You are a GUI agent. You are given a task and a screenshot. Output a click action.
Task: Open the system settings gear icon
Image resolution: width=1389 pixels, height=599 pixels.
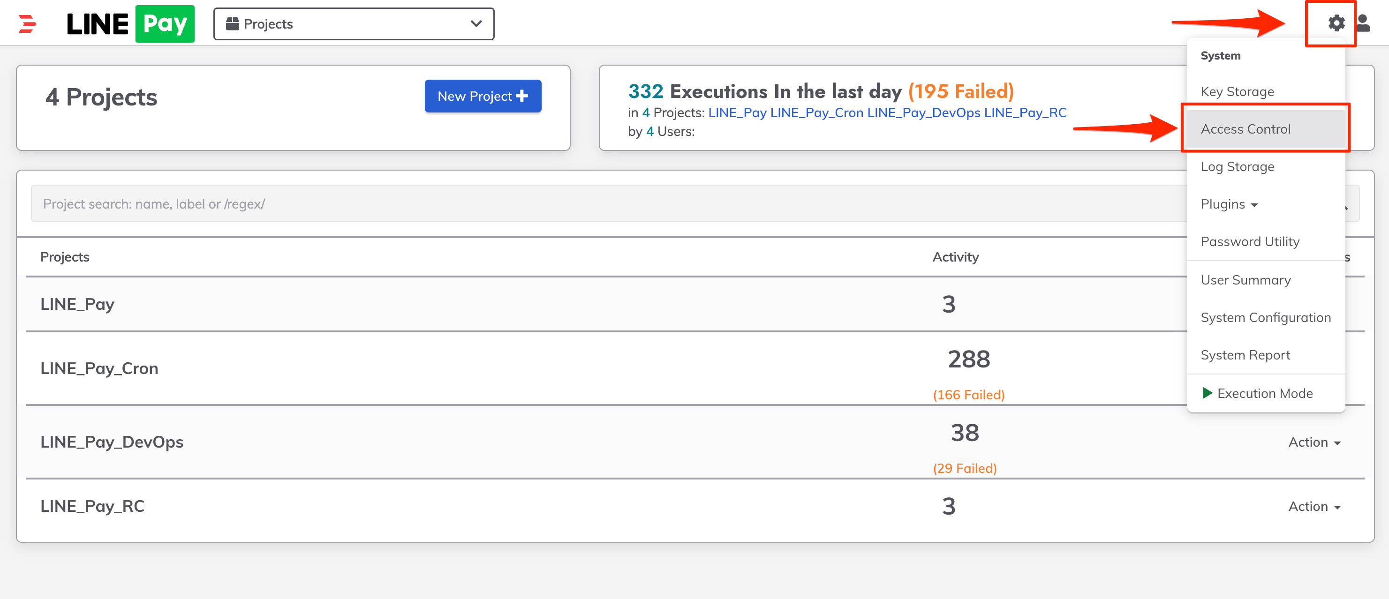pos(1336,23)
